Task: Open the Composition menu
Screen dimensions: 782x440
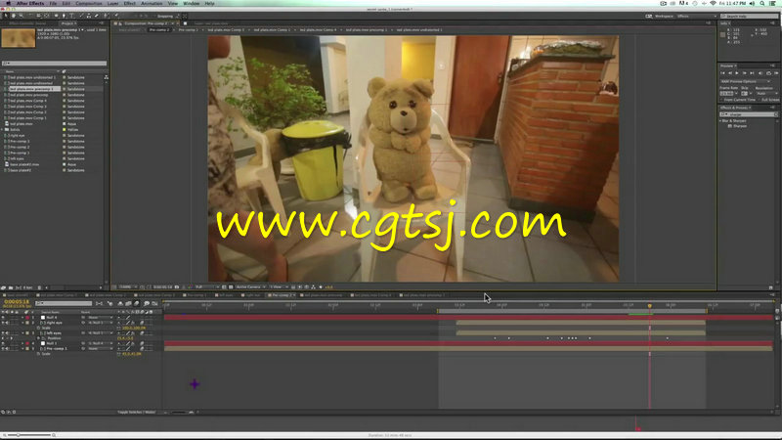Action: tap(89, 4)
